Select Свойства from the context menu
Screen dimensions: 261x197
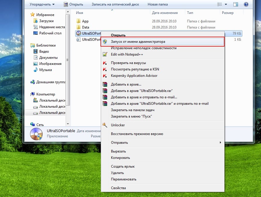(118, 188)
